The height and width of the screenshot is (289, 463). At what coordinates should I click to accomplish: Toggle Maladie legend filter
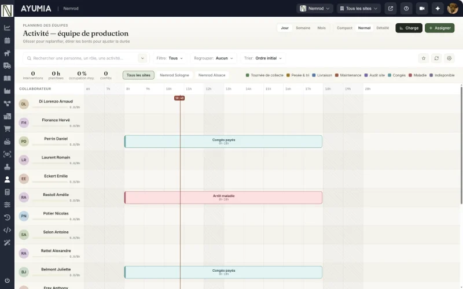click(x=417, y=75)
